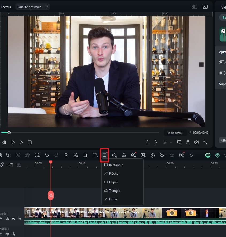Enter fullscreen preview with the expand arrows
Screen dimensions: 226x237
coord(205,142)
